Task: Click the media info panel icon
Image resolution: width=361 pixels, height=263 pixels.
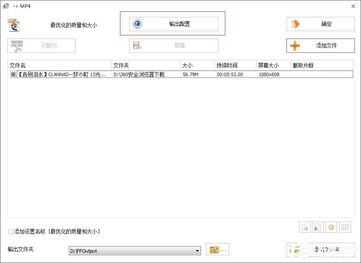Action: 345,227
